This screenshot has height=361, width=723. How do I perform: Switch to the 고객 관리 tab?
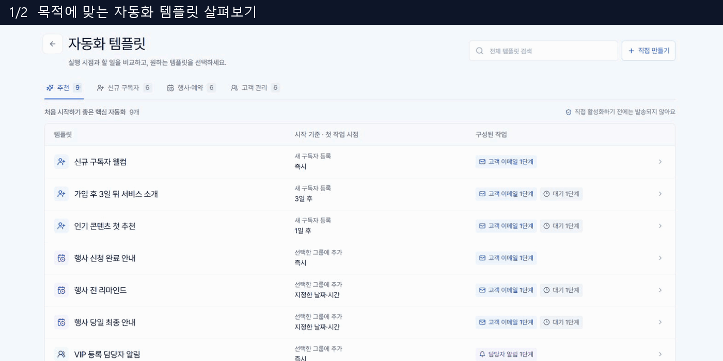click(255, 88)
